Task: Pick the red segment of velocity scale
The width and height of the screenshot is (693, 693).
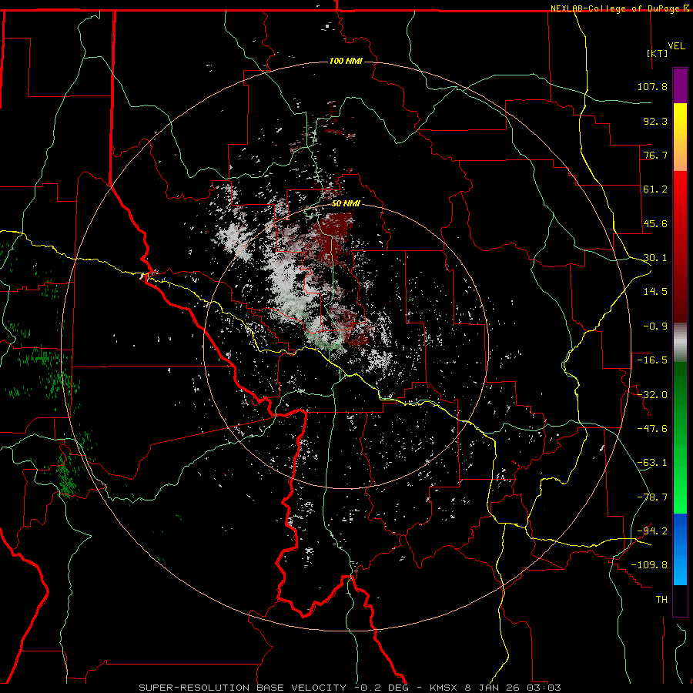Action: click(x=680, y=246)
